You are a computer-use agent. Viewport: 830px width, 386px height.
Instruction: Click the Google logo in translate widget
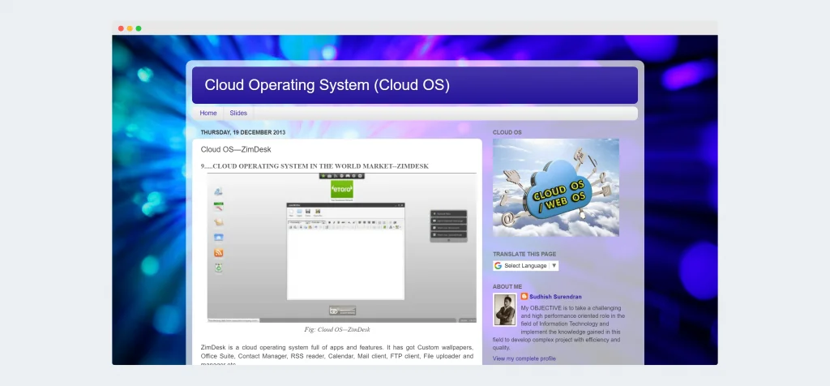coord(498,266)
